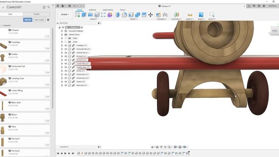Click the Undo arrow

tap(75, 6)
